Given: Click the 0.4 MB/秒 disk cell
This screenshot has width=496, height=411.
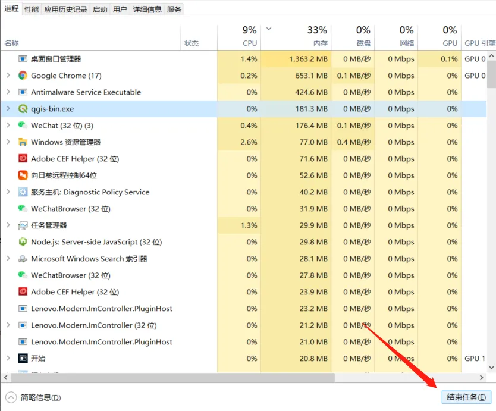Looking at the screenshot, I should pos(354,142).
